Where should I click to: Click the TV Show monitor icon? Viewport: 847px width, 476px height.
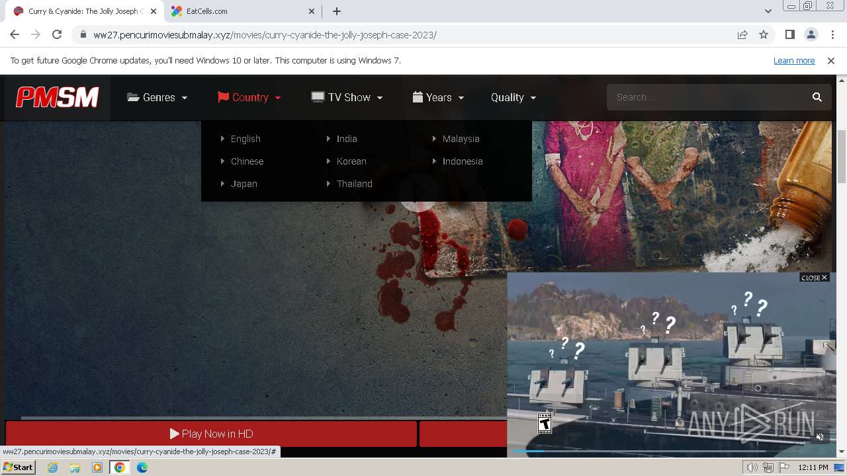318,97
